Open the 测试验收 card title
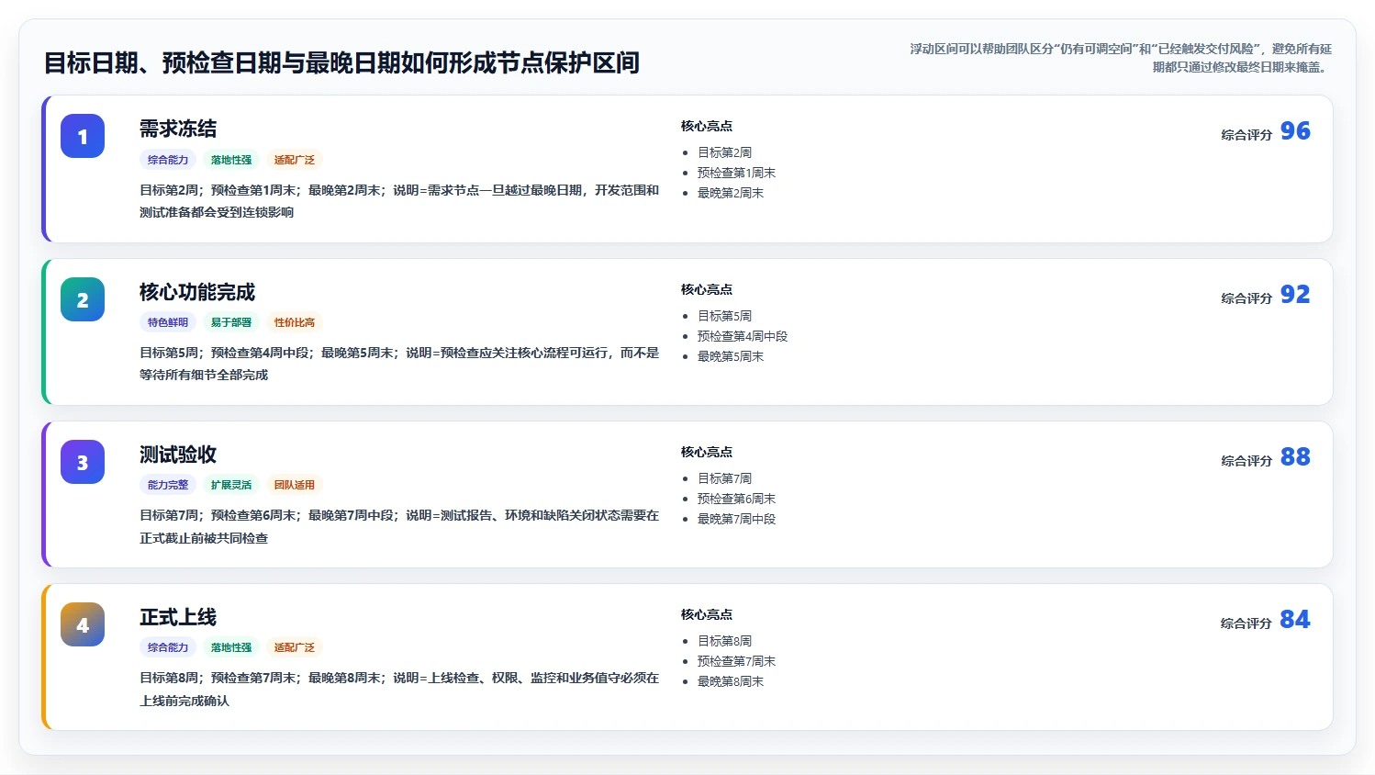The width and height of the screenshot is (1375, 775). click(x=178, y=455)
